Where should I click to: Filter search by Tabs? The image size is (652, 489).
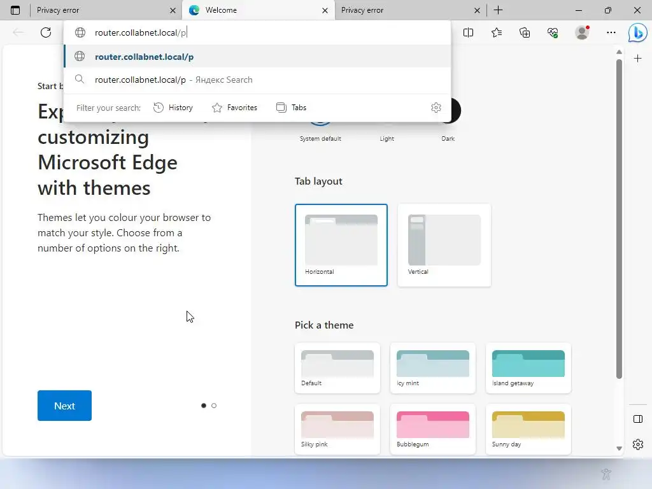tap(291, 108)
